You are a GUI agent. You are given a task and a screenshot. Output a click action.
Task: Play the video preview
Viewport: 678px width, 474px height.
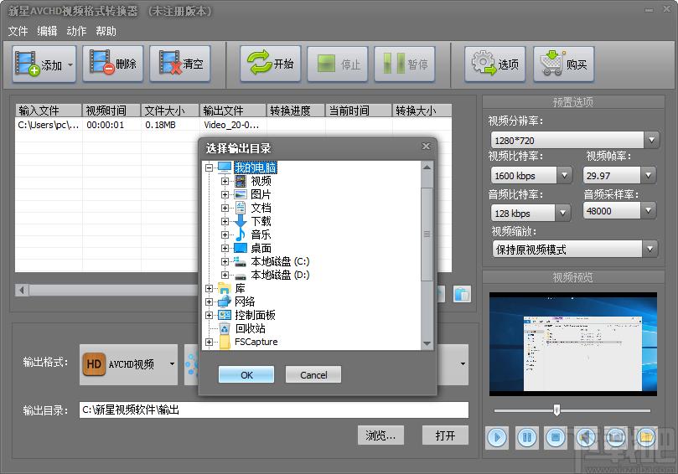click(x=497, y=438)
